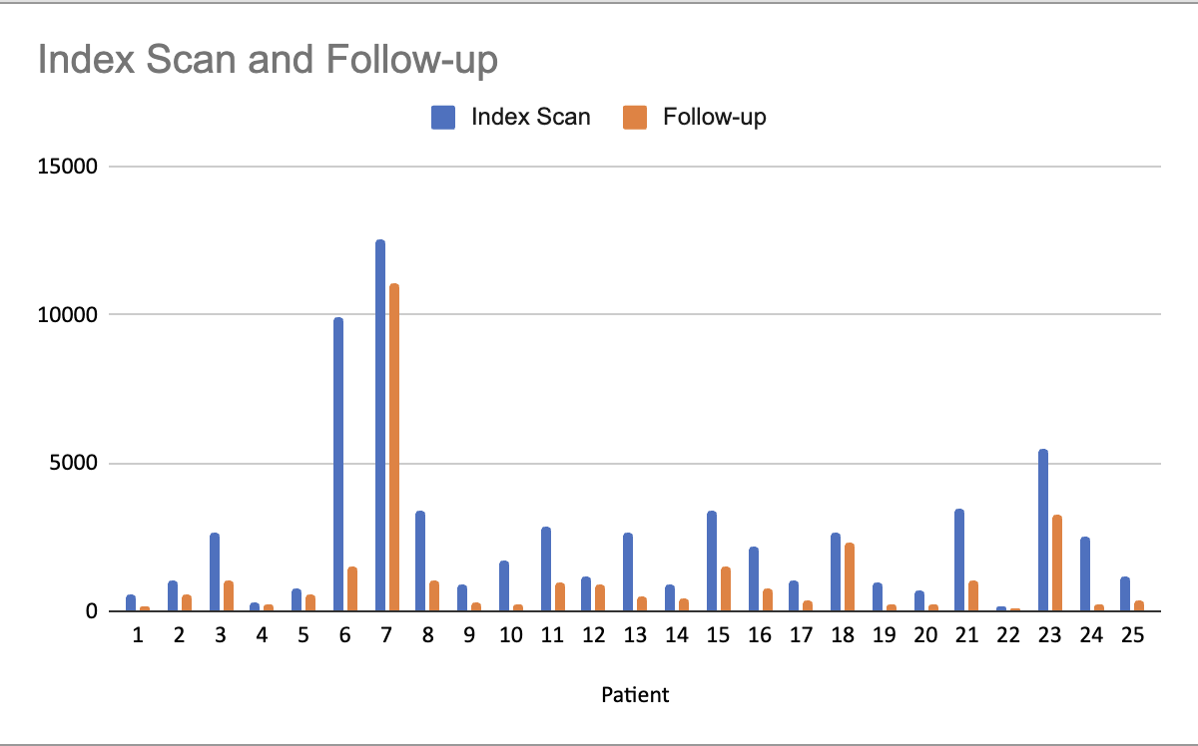
Task: Click the blue bar for patient 23
Action: [1043, 531]
